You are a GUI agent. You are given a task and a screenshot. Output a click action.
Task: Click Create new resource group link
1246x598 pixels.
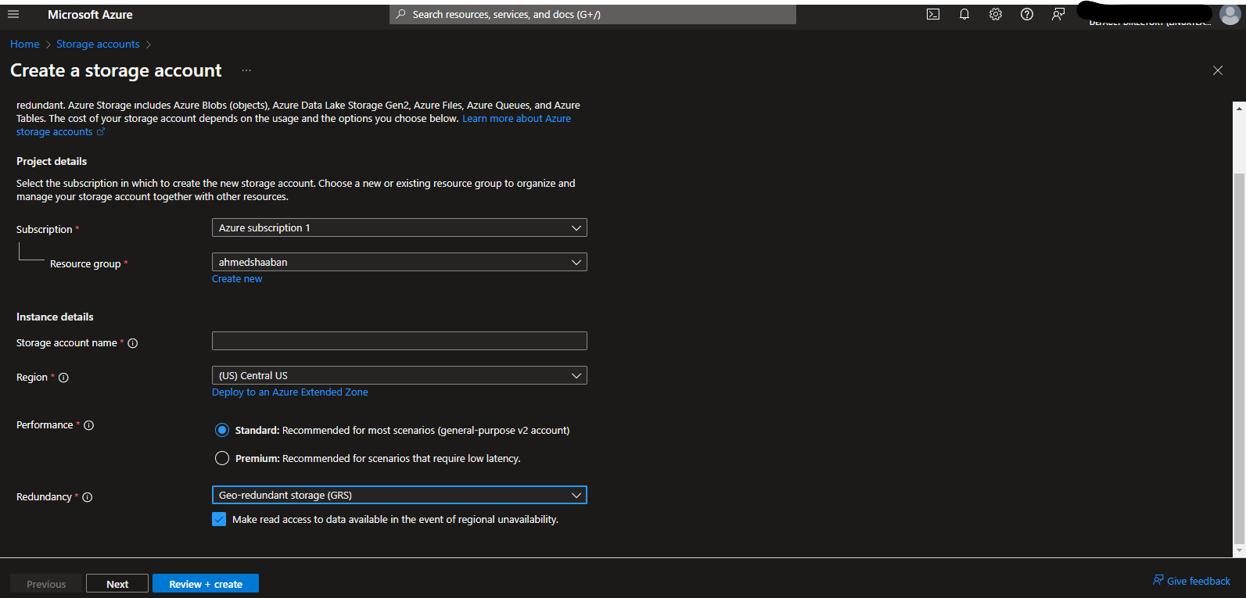237,279
